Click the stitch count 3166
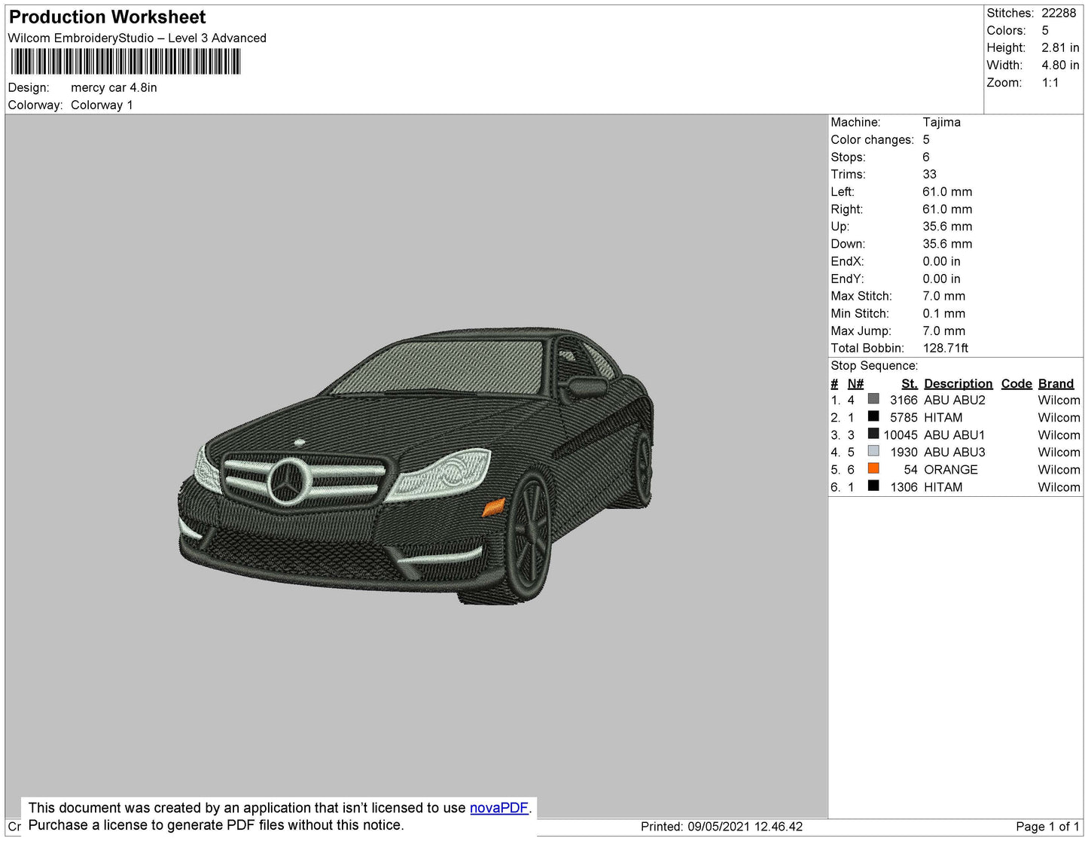Image resolution: width=1088 pixels, height=841 pixels. point(904,400)
